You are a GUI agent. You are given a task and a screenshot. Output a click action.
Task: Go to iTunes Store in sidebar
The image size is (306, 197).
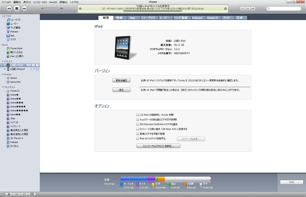point(16,48)
